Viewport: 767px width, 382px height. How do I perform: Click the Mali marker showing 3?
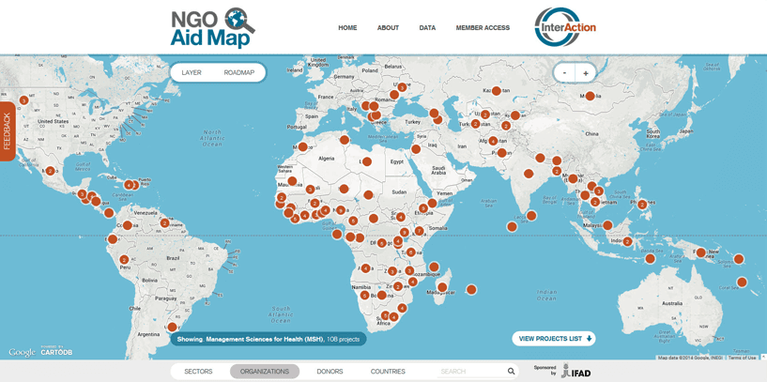pos(310,190)
